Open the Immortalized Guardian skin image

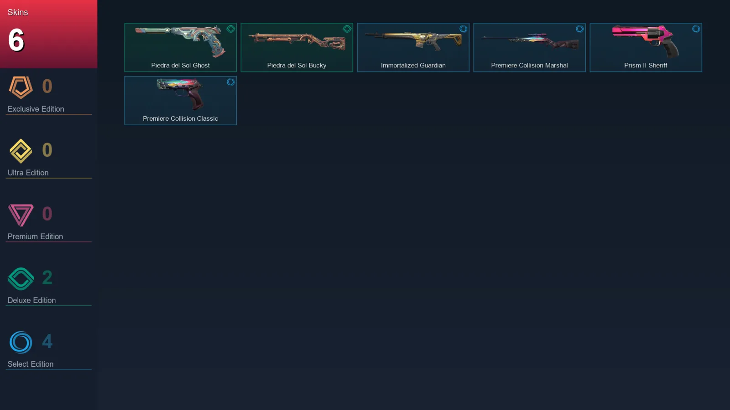pyautogui.click(x=413, y=41)
